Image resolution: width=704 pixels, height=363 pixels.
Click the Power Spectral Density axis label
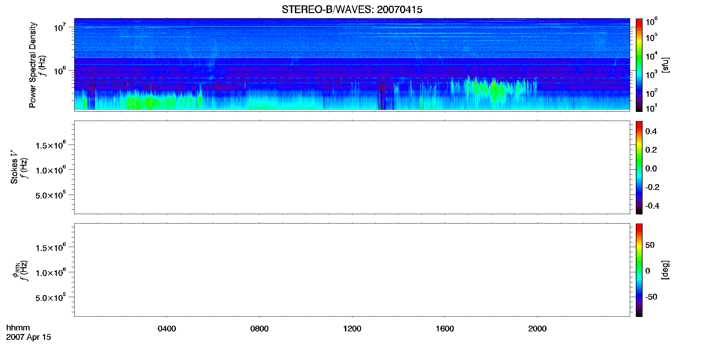click(x=33, y=65)
